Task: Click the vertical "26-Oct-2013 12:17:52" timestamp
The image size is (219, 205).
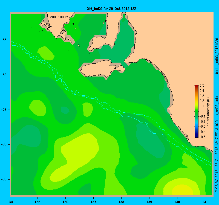Action: pyautogui.click(x=217, y=149)
